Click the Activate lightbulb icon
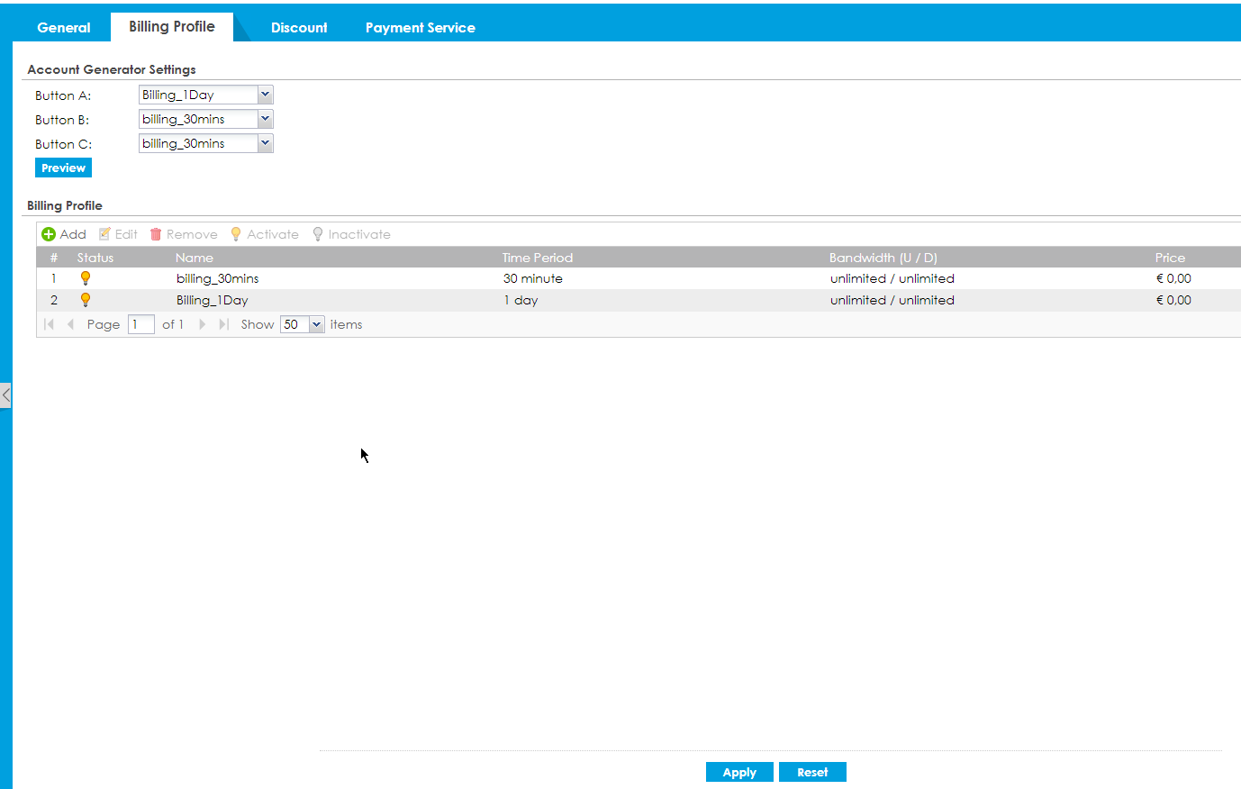 coord(236,234)
